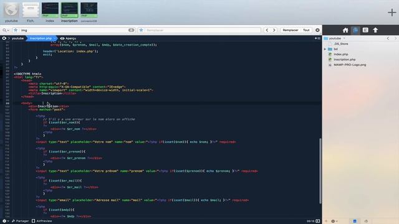
Task: Add a new tab with plus button
Action: (x=392, y=12)
